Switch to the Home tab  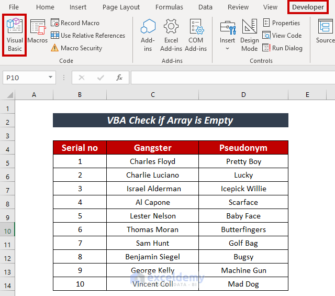[45, 7]
